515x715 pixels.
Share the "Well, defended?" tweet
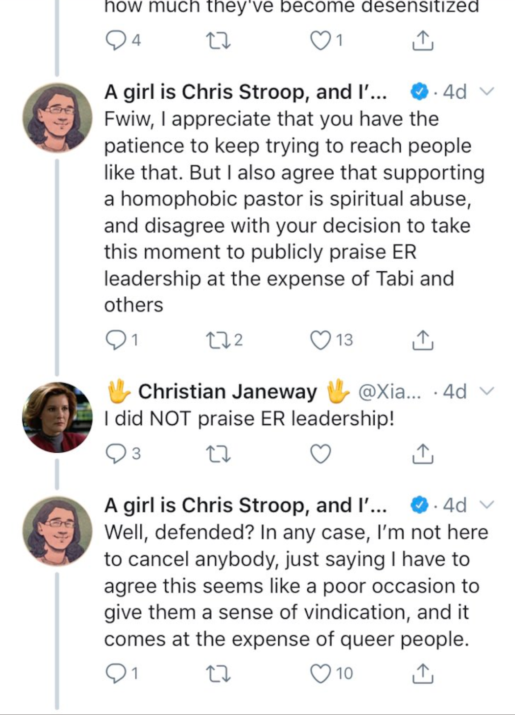click(x=422, y=673)
